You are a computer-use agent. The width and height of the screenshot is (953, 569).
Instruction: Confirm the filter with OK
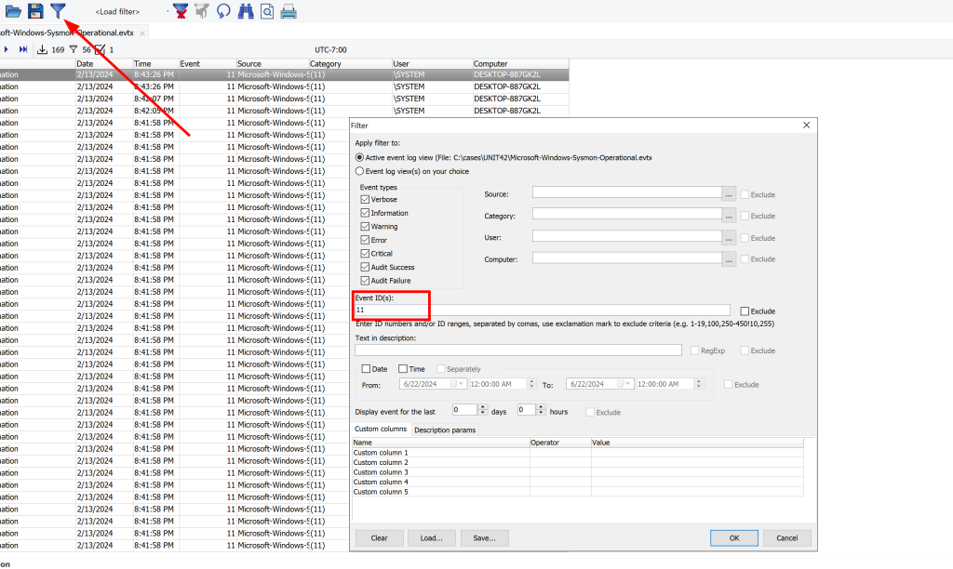coord(734,538)
